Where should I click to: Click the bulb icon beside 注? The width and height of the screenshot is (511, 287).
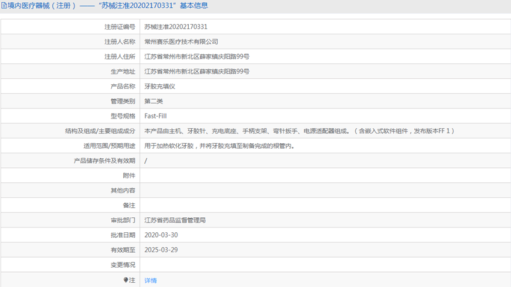(x=126, y=280)
